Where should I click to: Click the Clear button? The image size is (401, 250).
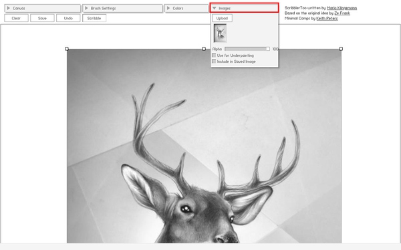click(x=16, y=18)
